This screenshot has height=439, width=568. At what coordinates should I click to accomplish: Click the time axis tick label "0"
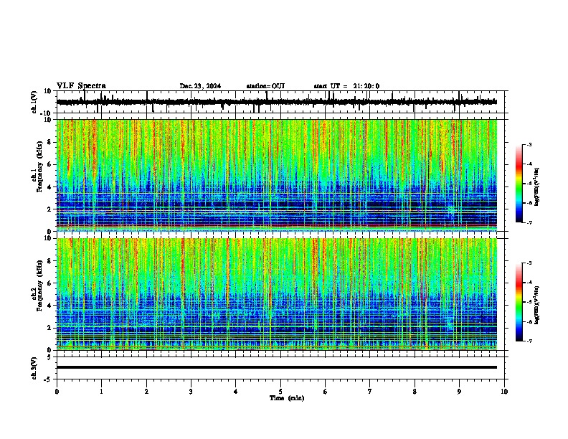tap(57, 392)
